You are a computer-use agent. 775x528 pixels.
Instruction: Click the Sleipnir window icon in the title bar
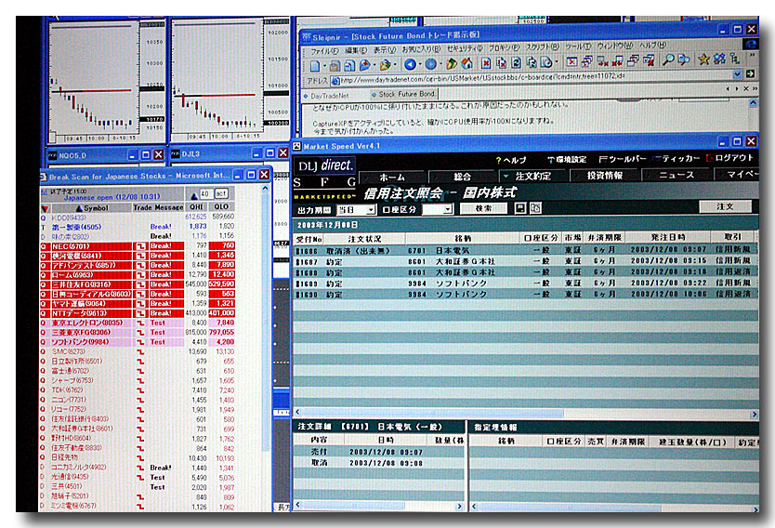point(307,37)
